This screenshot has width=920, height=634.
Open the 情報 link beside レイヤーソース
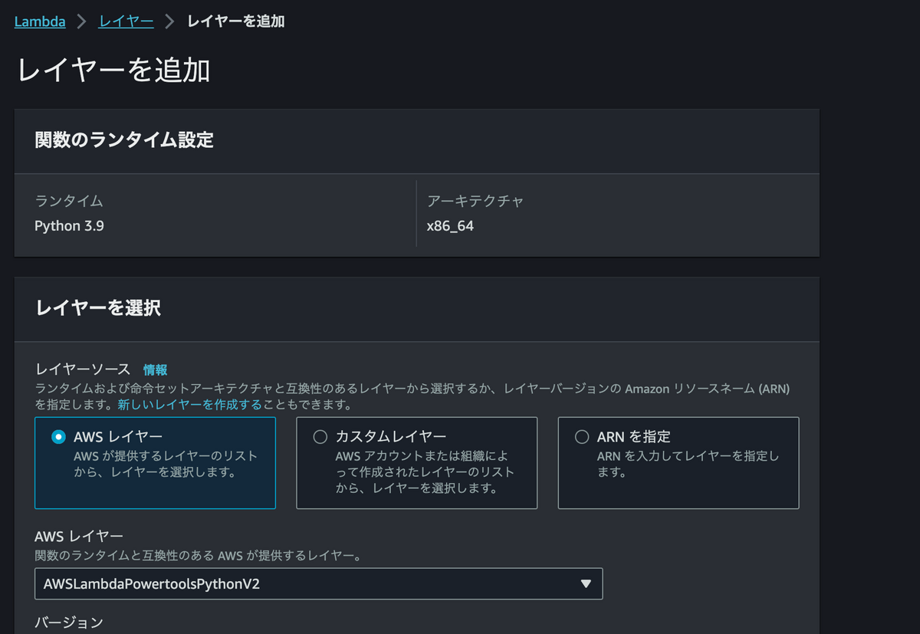[x=155, y=370]
